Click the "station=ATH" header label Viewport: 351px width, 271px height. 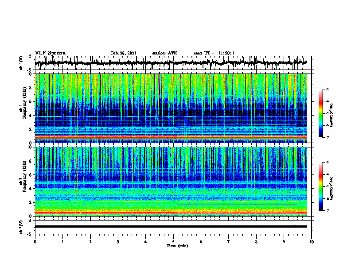pos(164,53)
